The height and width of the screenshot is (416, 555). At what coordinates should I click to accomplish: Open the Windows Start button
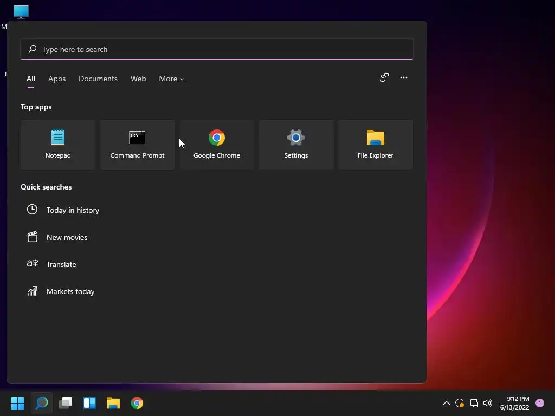click(17, 403)
